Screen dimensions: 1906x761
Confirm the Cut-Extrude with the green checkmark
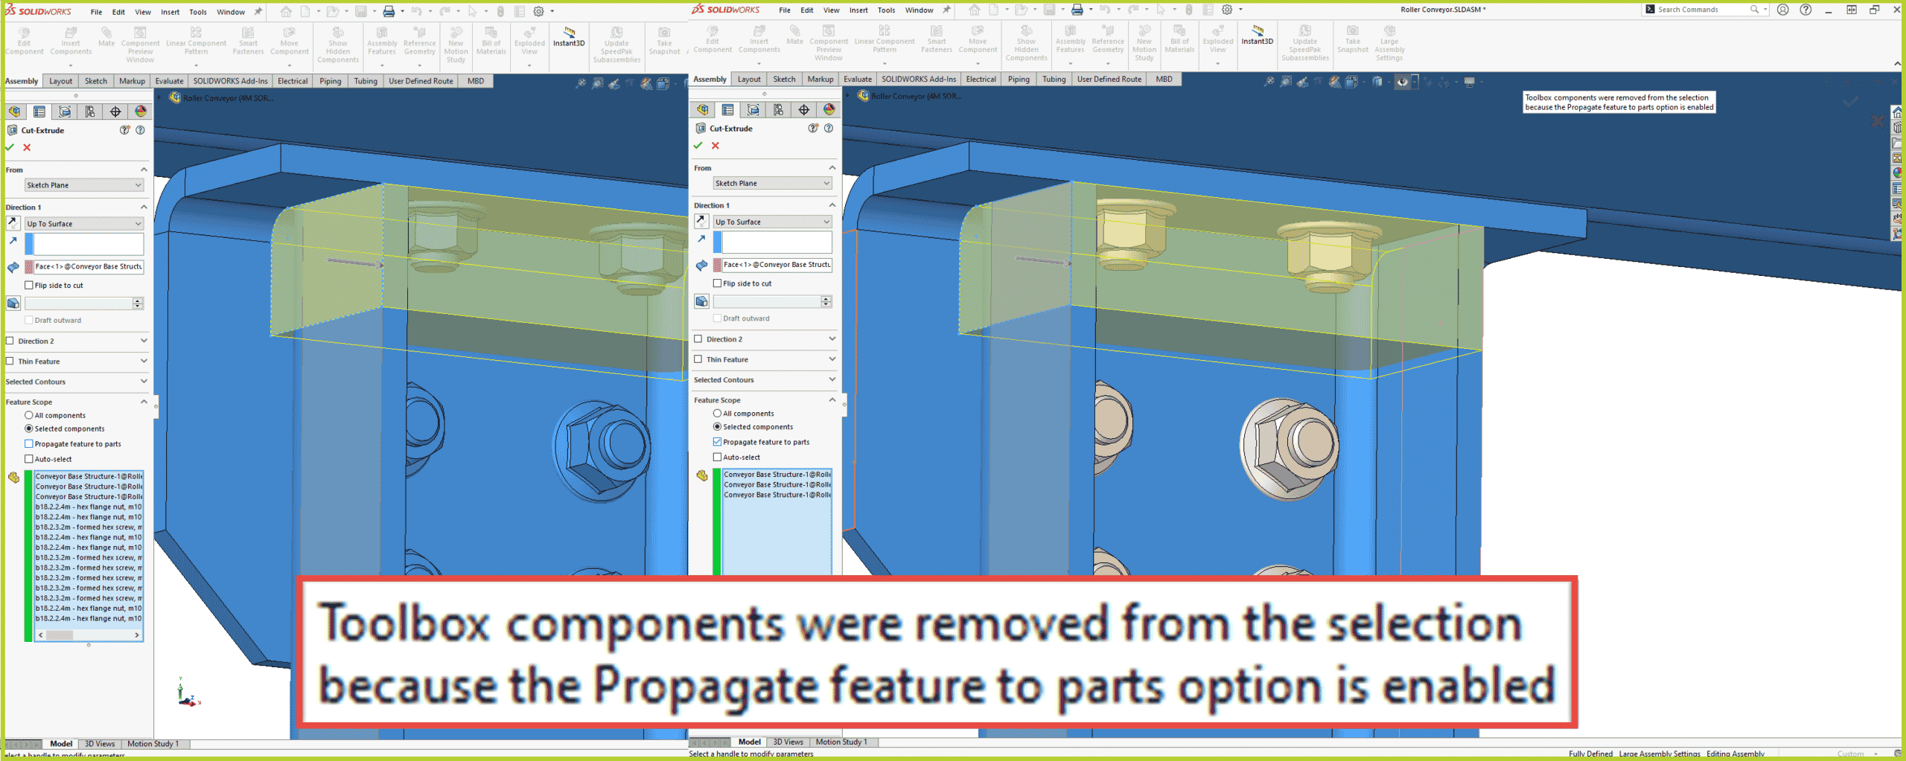9,147
